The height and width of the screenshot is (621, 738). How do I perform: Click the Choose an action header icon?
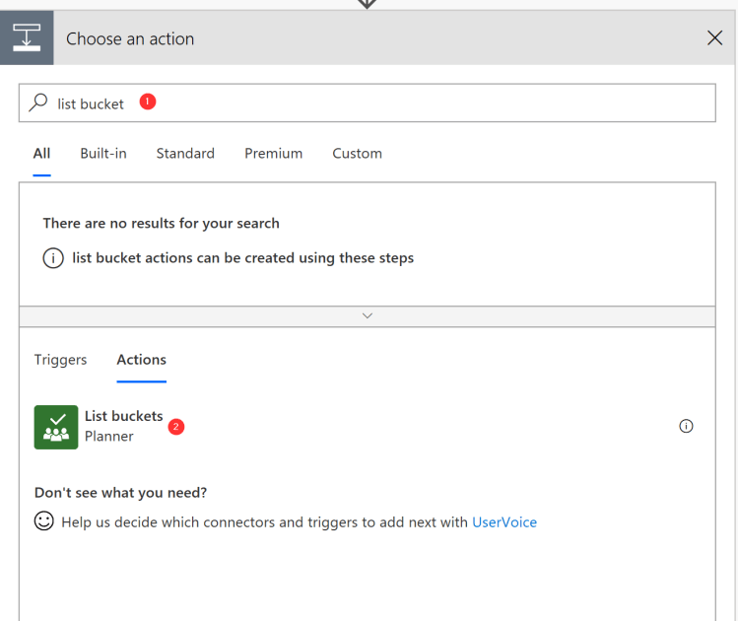click(27, 38)
